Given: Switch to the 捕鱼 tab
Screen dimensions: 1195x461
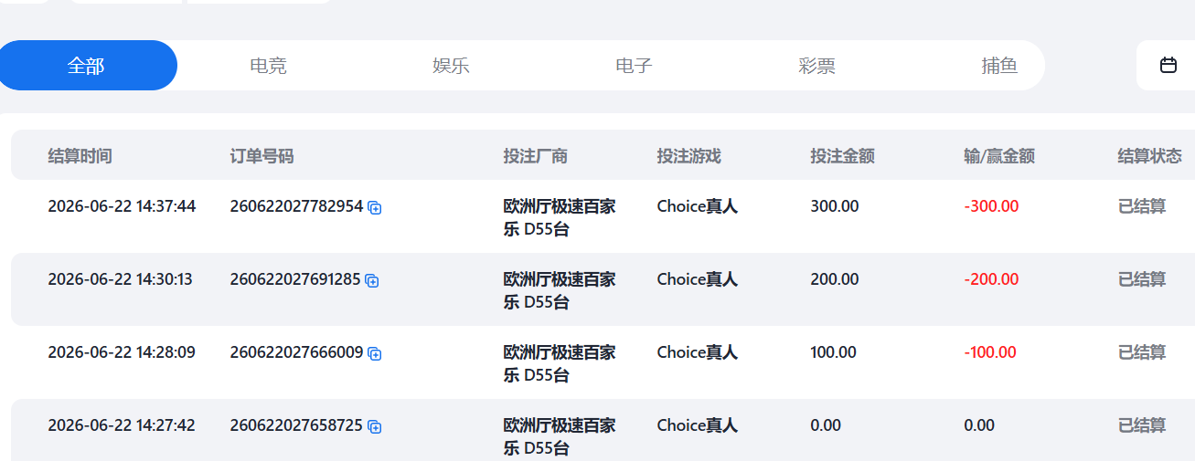Looking at the screenshot, I should 999,66.
